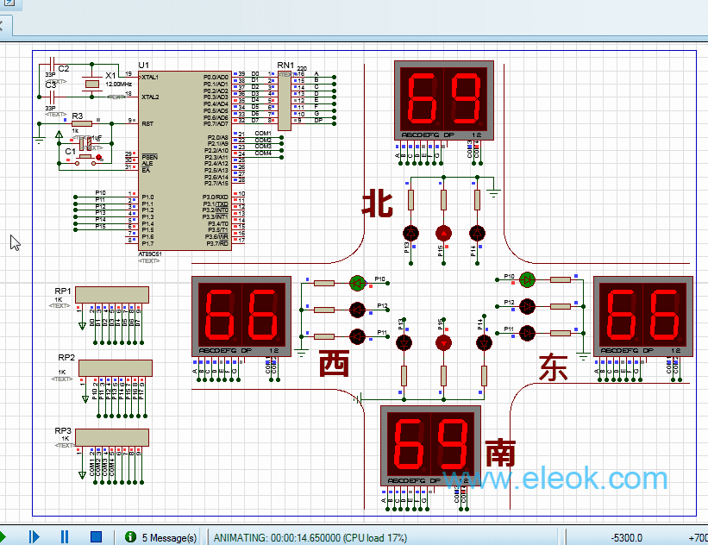Screen dimensions: 708x545
Task: Click the 'AT89C51' part name under U1
Action: click(x=150, y=254)
